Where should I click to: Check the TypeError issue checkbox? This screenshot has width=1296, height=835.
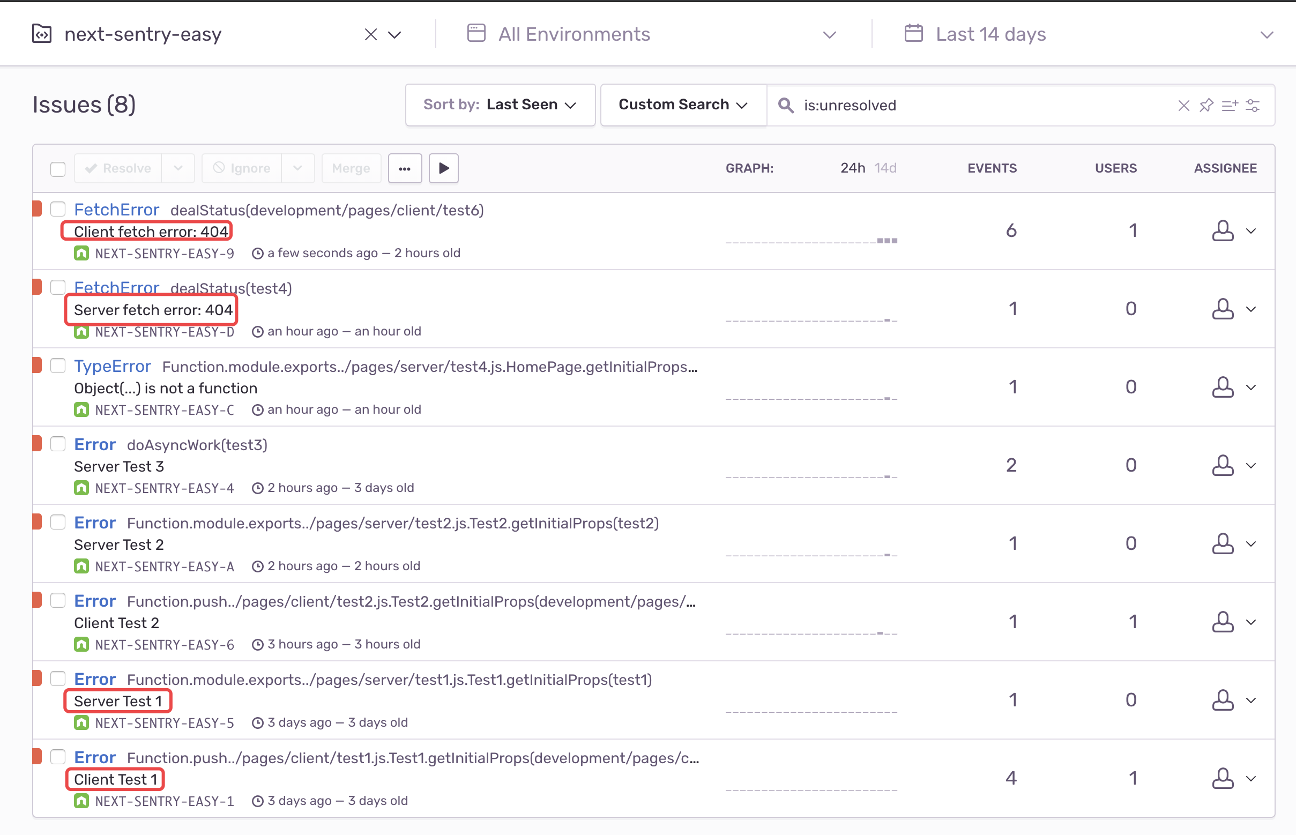click(58, 366)
